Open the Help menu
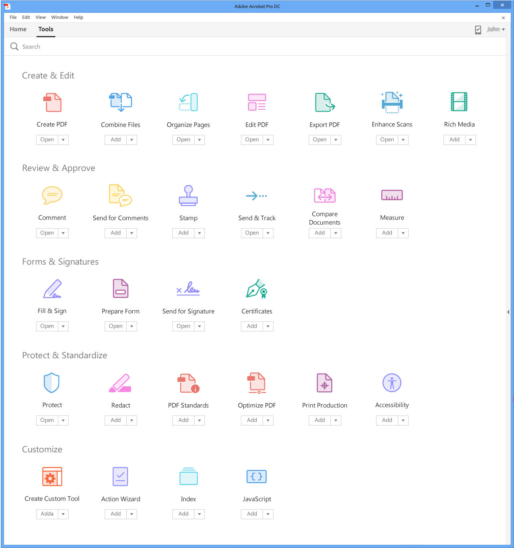Screen dimensions: 514x548 point(79,17)
